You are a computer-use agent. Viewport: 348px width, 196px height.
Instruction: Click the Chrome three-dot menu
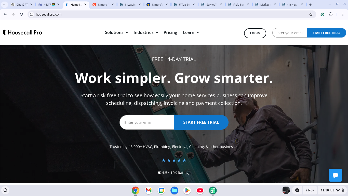pyautogui.click(x=343, y=15)
